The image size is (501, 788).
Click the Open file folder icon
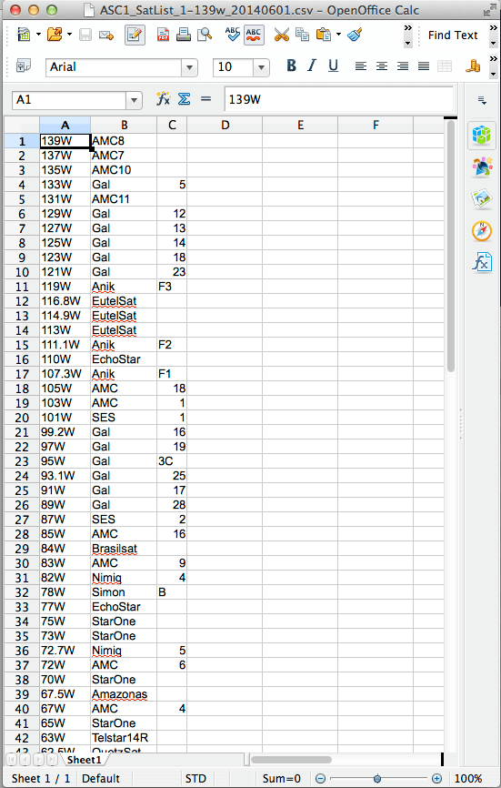55,35
